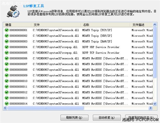Click rsvpsp.dll file path in row 000000000005
This screenshot has width=160, height=123.
(55, 53)
